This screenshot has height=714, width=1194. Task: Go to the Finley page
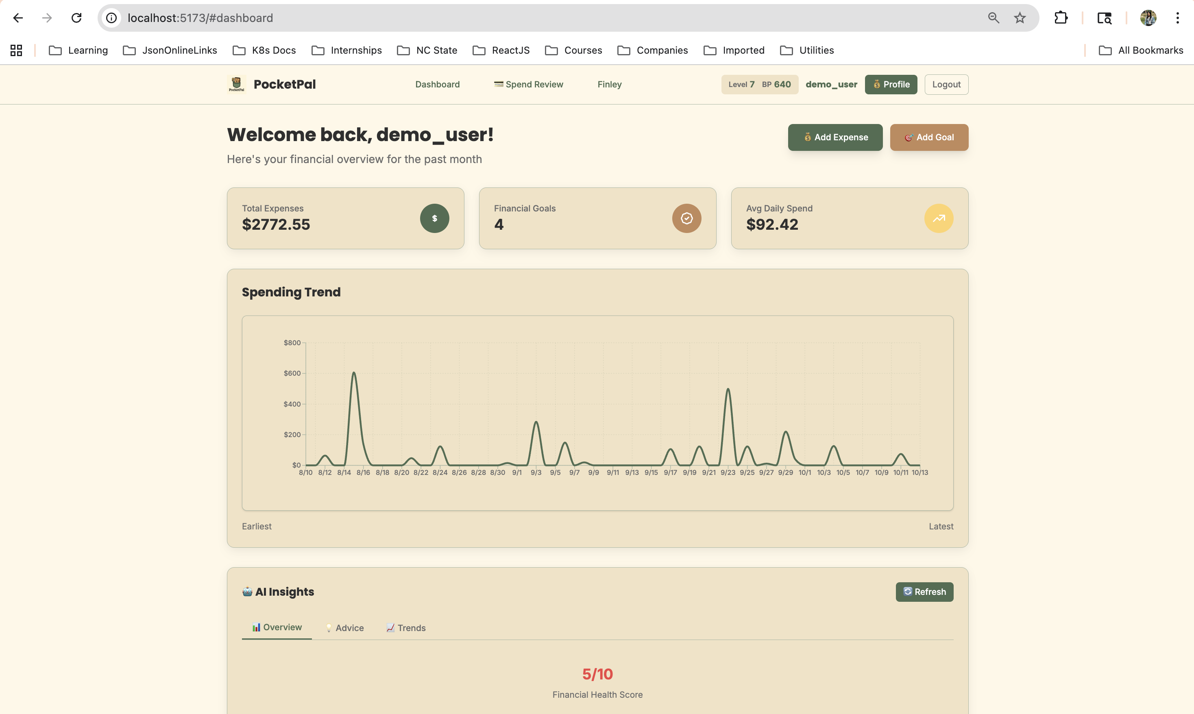tap(609, 84)
